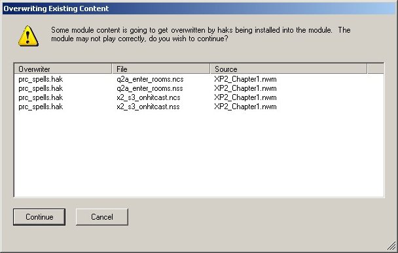Click XP2_Chapter1.nwm source in last row
The width and height of the screenshot is (398, 253).
point(245,107)
